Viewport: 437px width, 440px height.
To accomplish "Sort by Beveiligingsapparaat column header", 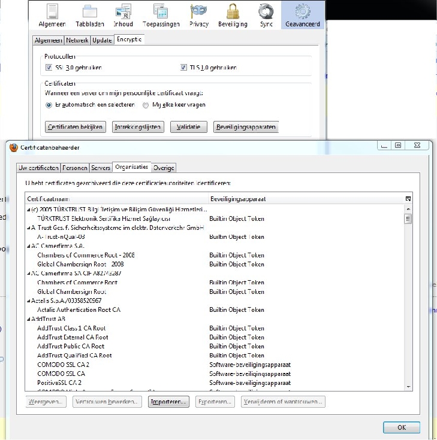I will pyautogui.click(x=306, y=199).
